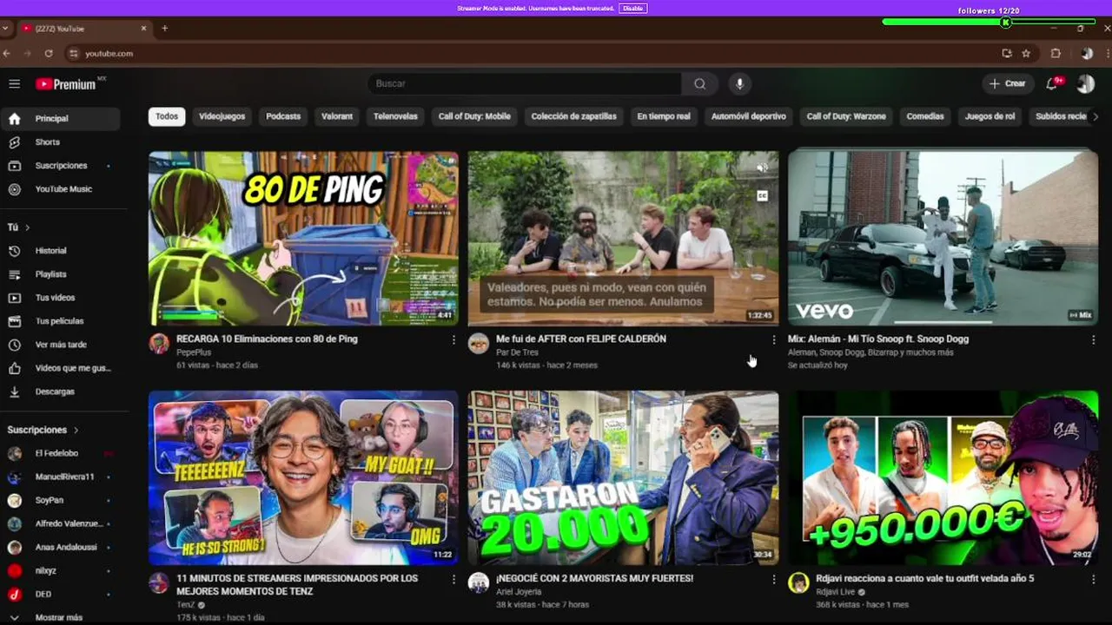Open Tus videos in sidebar

(61, 297)
